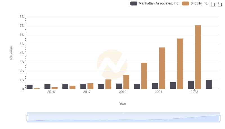This screenshot has height=129, width=225.
Task: Click the 7B y-axis label
Action: click(x=22, y=26)
